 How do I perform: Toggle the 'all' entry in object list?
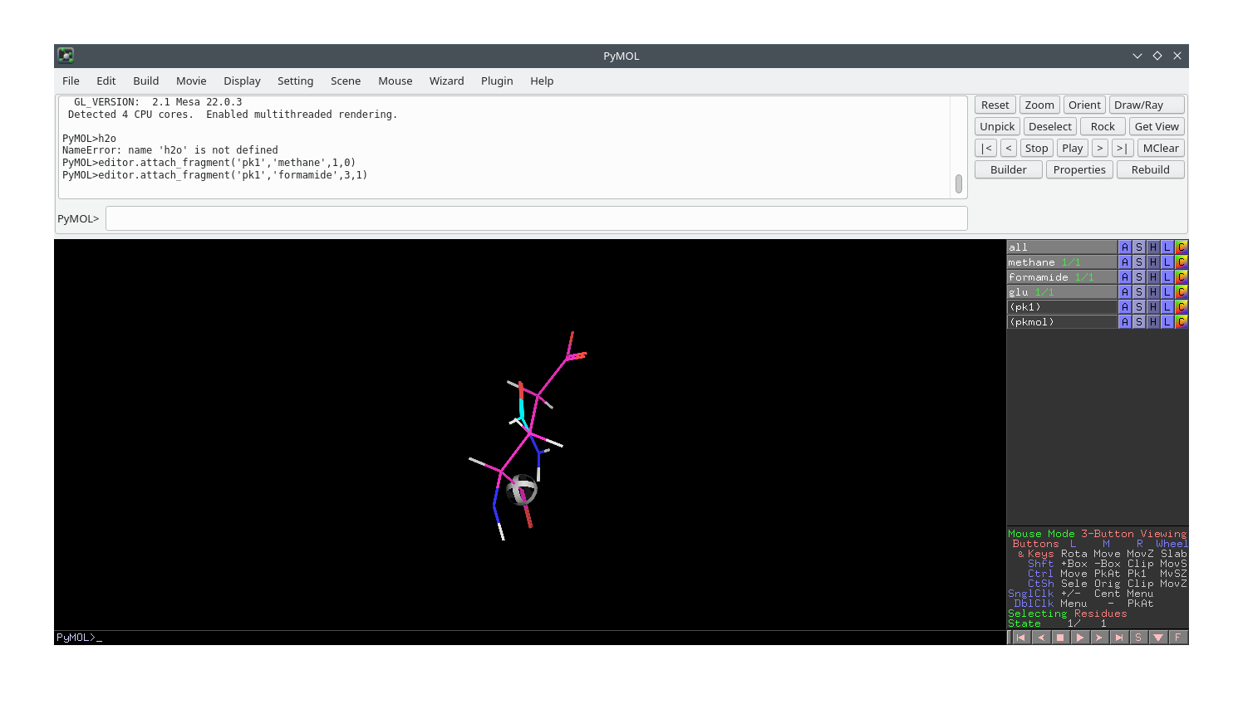[x=1062, y=247]
